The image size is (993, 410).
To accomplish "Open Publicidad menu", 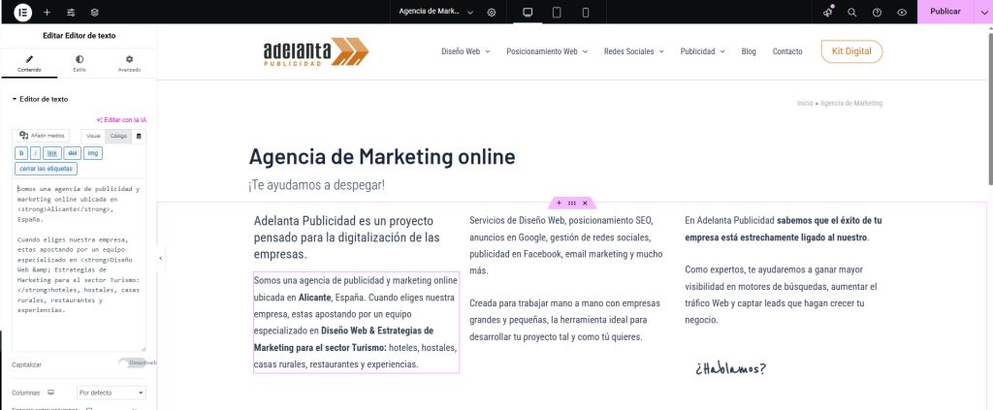I will (x=702, y=52).
